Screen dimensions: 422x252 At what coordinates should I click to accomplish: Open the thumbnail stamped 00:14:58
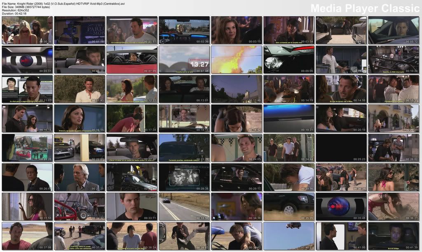[341, 89]
